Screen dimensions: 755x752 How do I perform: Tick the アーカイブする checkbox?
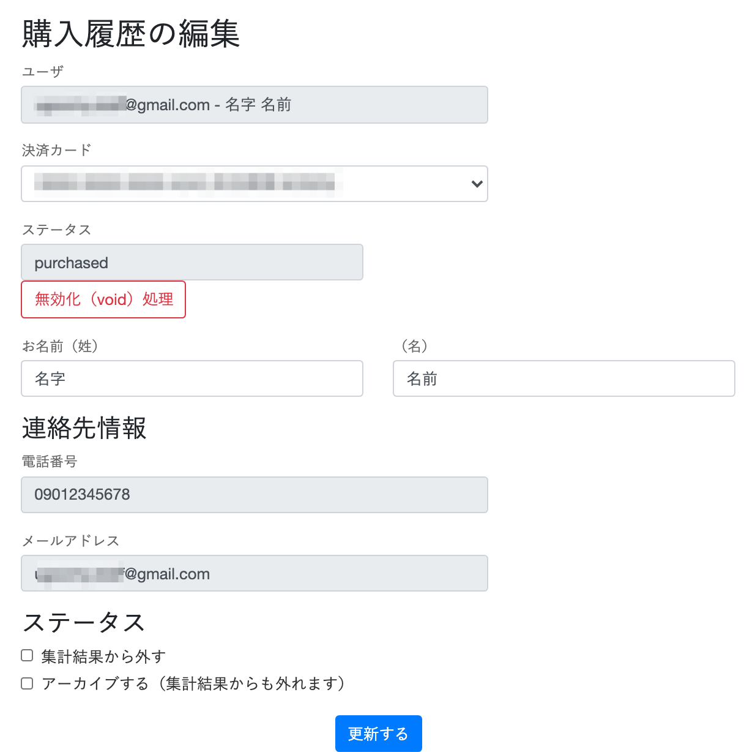point(27,683)
